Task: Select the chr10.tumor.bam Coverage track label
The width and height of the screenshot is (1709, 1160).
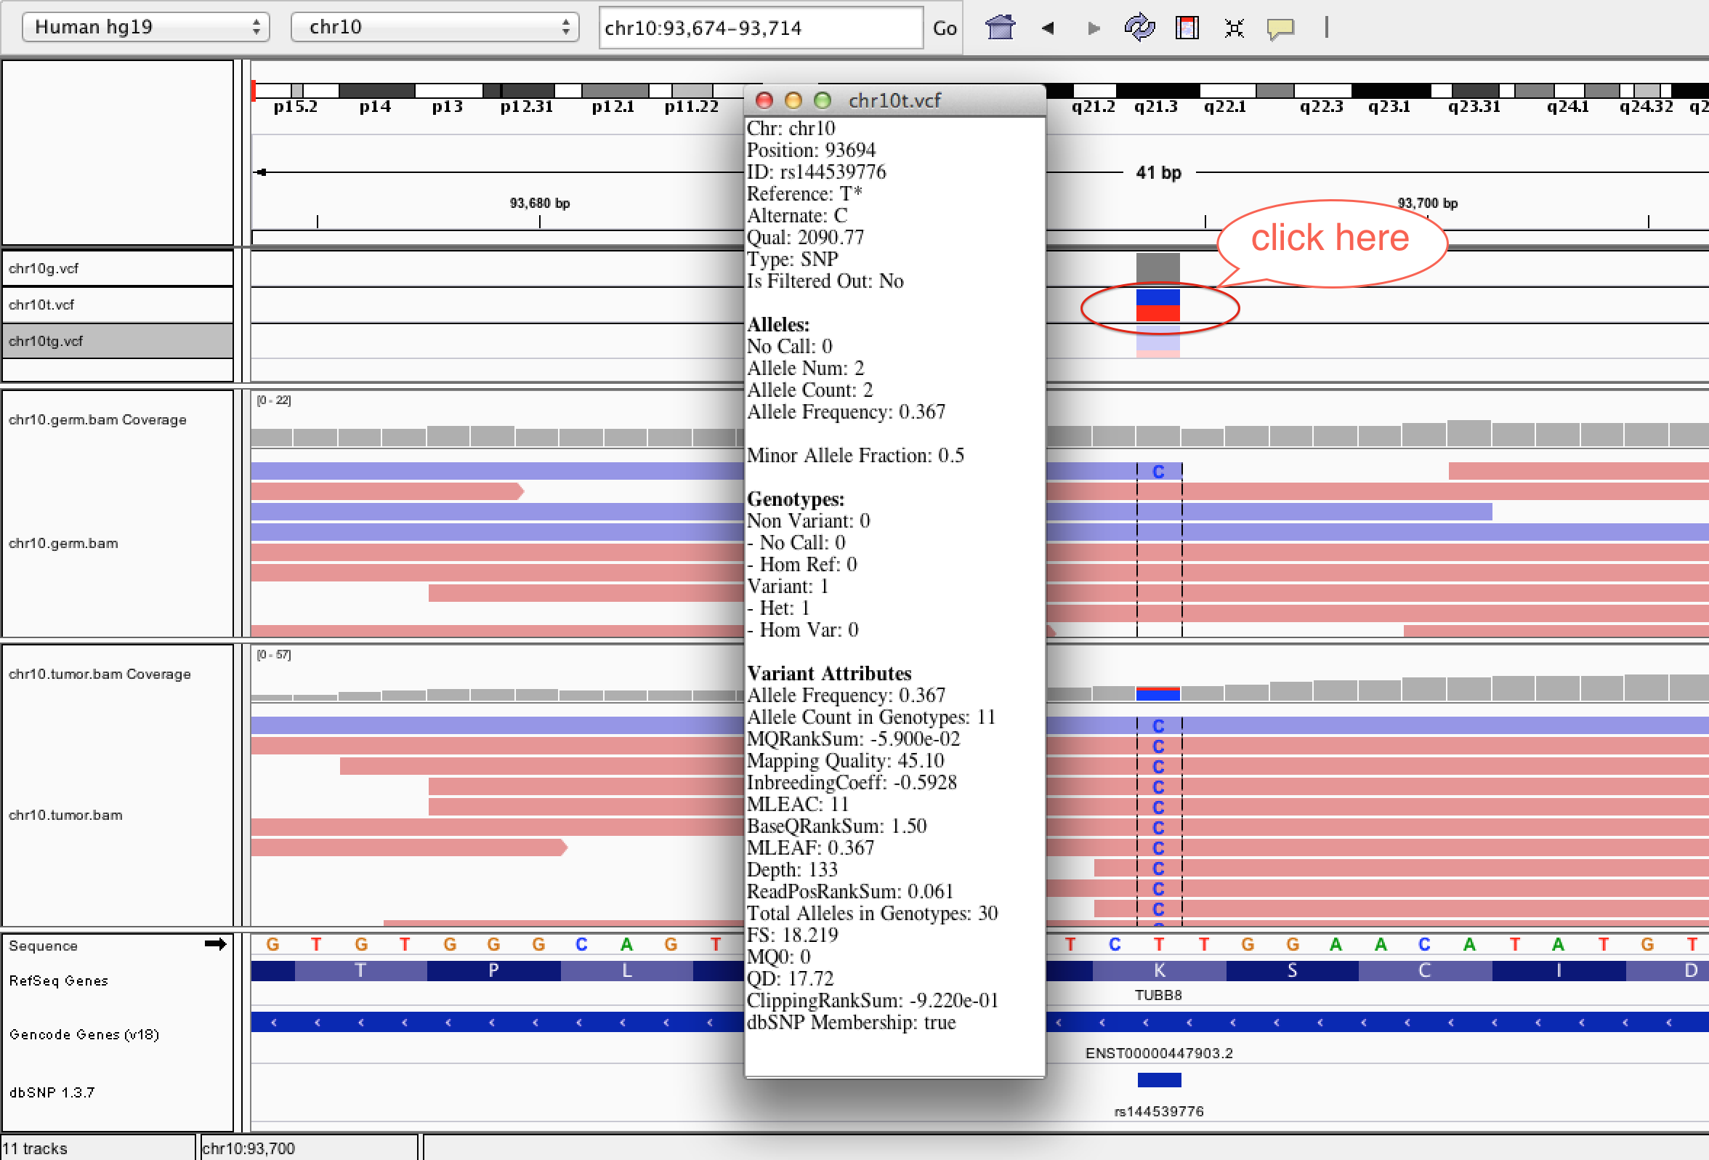Action: click(100, 674)
